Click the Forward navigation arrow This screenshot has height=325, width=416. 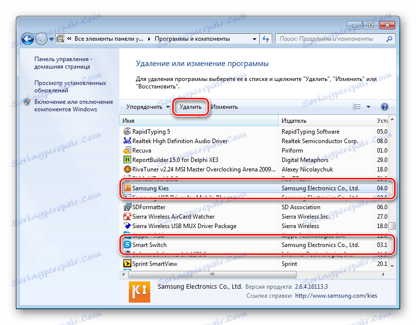click(42, 39)
